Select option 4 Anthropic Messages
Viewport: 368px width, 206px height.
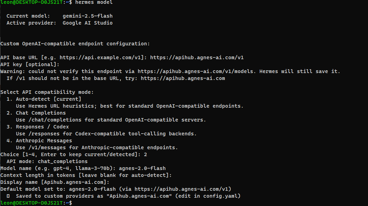[39, 141]
